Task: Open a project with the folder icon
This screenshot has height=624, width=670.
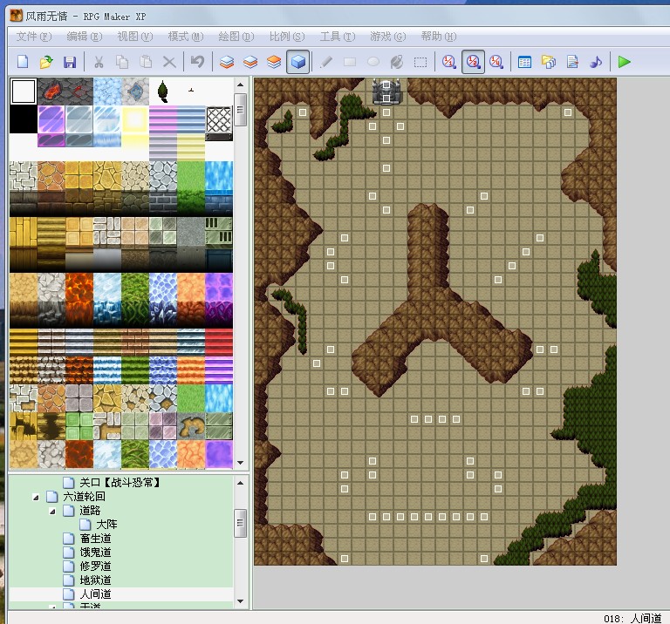Action: coord(46,62)
